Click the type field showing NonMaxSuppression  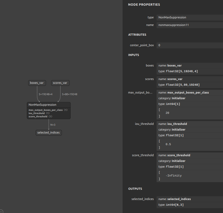(x=190, y=17)
